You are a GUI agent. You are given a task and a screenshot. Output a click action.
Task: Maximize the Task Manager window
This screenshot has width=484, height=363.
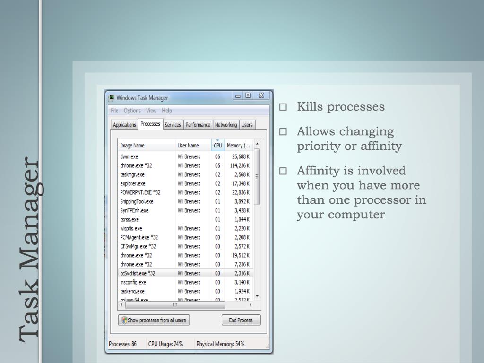(x=248, y=95)
